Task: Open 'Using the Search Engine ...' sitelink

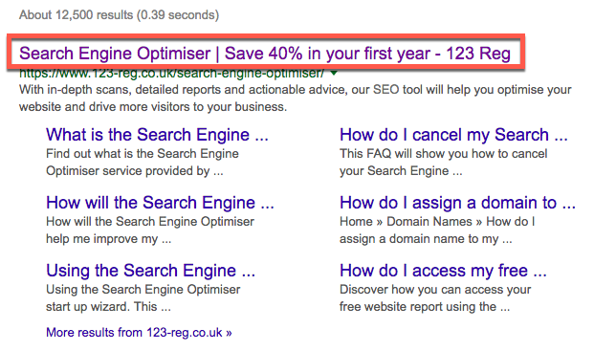Action: tap(150, 271)
